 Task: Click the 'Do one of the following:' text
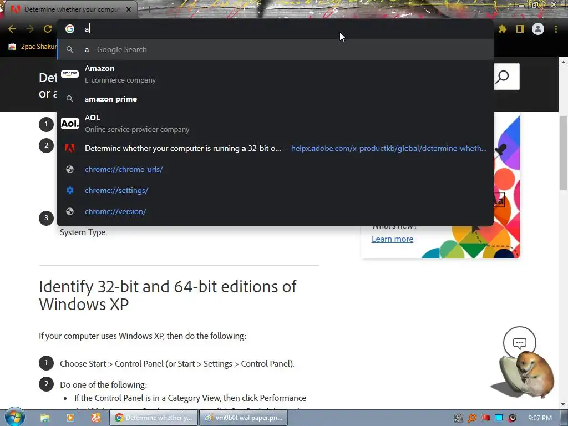(104, 385)
